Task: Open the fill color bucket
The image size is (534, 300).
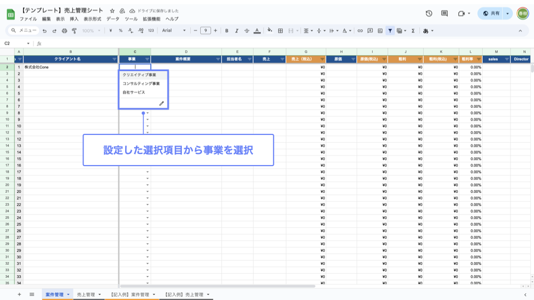Action: point(270,31)
